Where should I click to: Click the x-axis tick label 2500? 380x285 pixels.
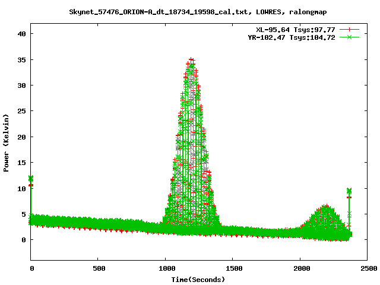369,268
